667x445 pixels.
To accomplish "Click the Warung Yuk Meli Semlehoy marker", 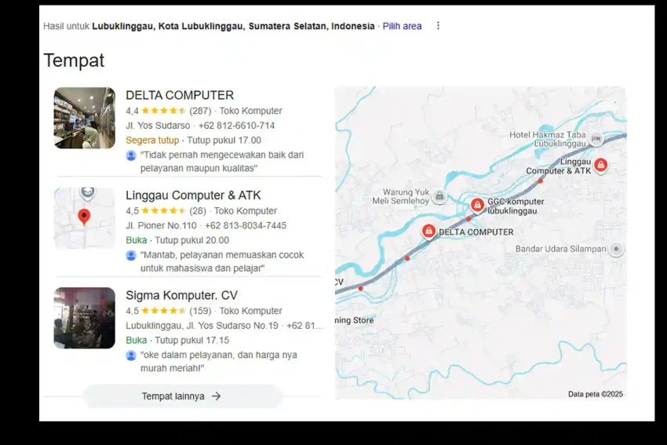I will [439, 196].
